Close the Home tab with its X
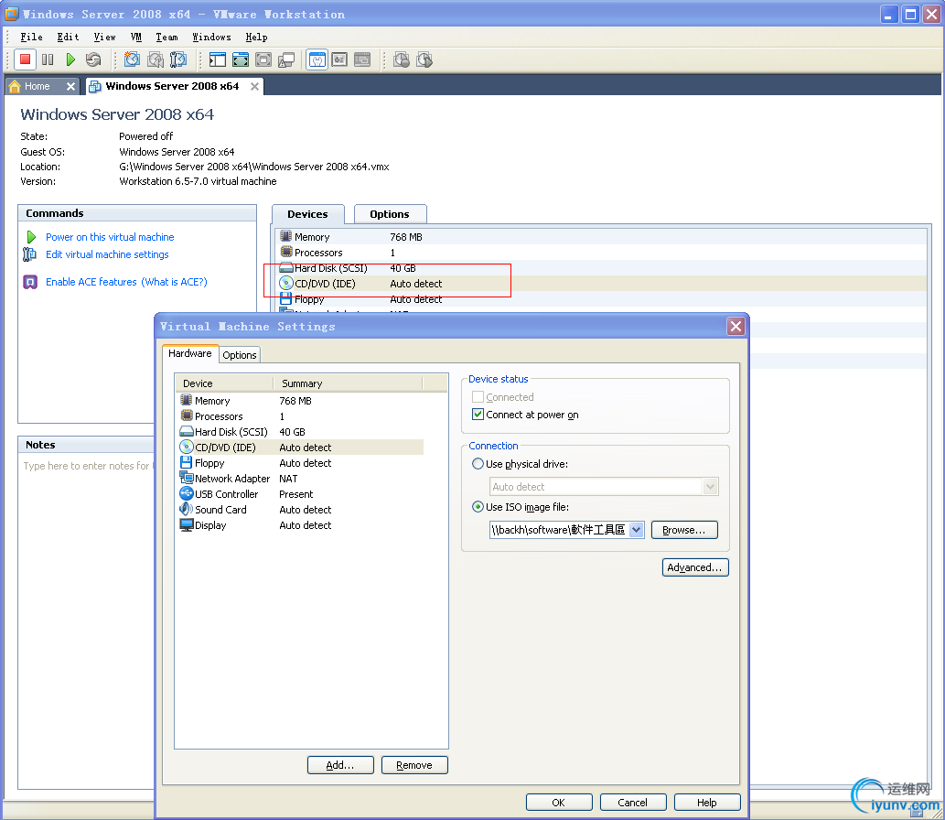 [x=70, y=86]
